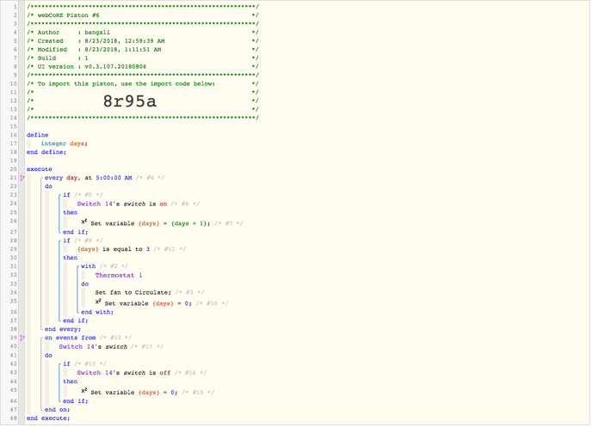Image resolution: width=594 pixels, height=427 pixels.
Task: Select 'Switch 14's switch' tagged #17
Action: coord(93,347)
